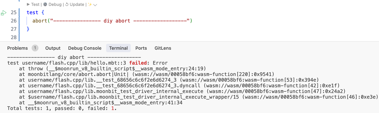Screen dimensions: 379x113
Task: Select the Terminal tab
Action: coord(118,48)
